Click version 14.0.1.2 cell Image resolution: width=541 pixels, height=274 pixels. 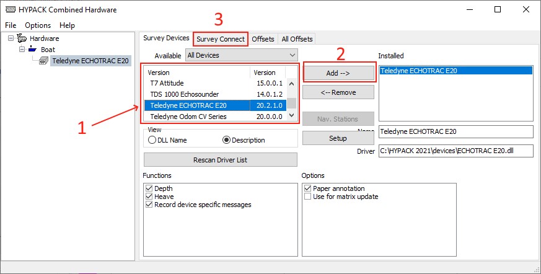click(x=269, y=94)
